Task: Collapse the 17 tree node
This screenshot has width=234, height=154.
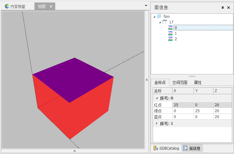Action: 160,22
